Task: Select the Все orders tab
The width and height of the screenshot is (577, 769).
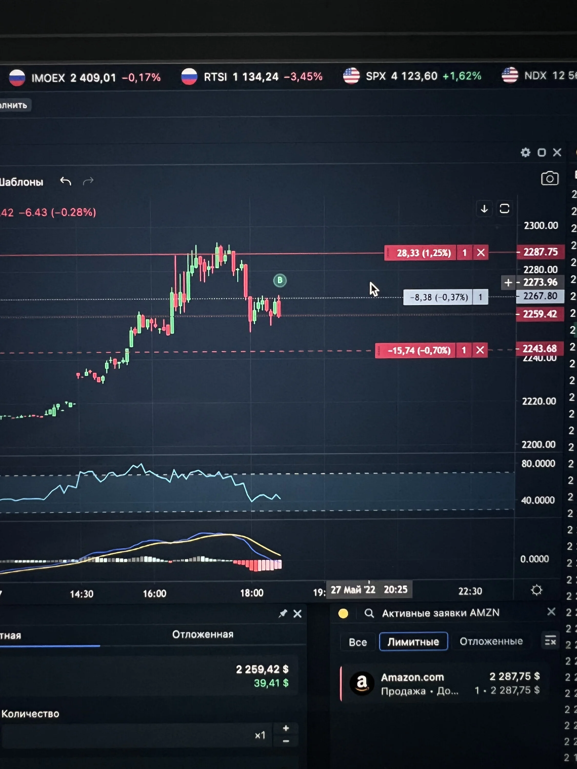Action: point(358,642)
